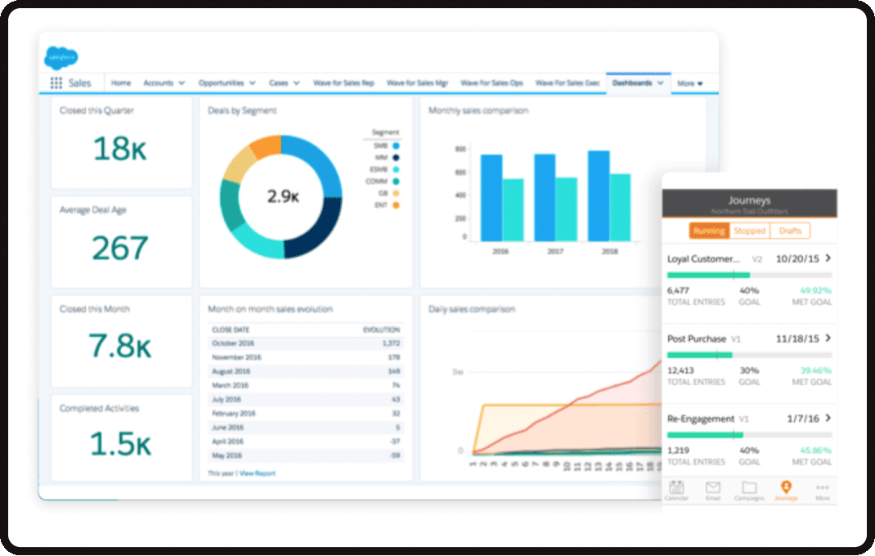Expand the Dashboards tab dropdown arrow
The height and width of the screenshot is (556, 875).
660,83
